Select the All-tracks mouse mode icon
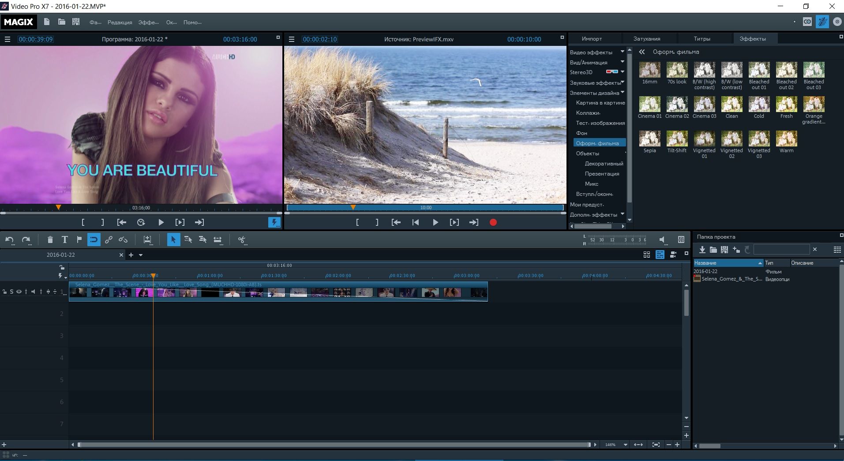844x461 pixels. point(203,240)
